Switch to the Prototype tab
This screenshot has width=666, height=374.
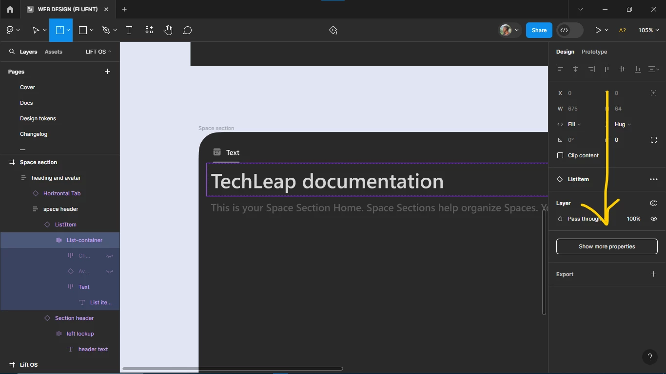click(x=594, y=52)
